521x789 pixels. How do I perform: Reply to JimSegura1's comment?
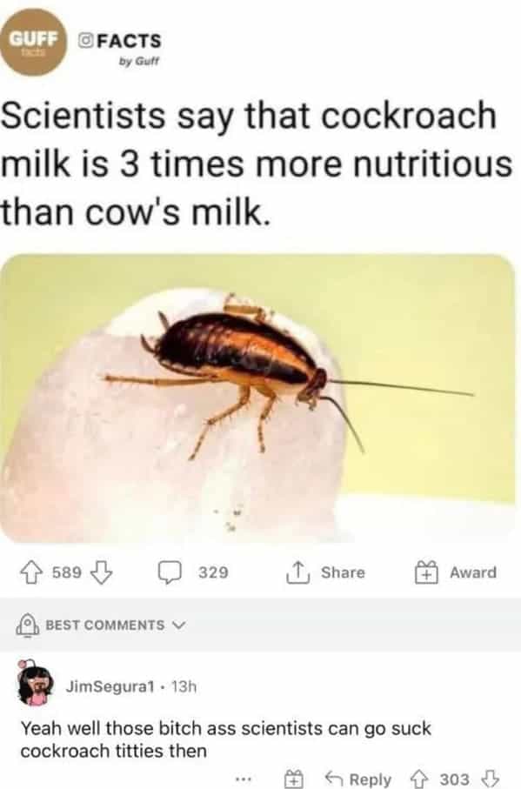click(x=358, y=779)
